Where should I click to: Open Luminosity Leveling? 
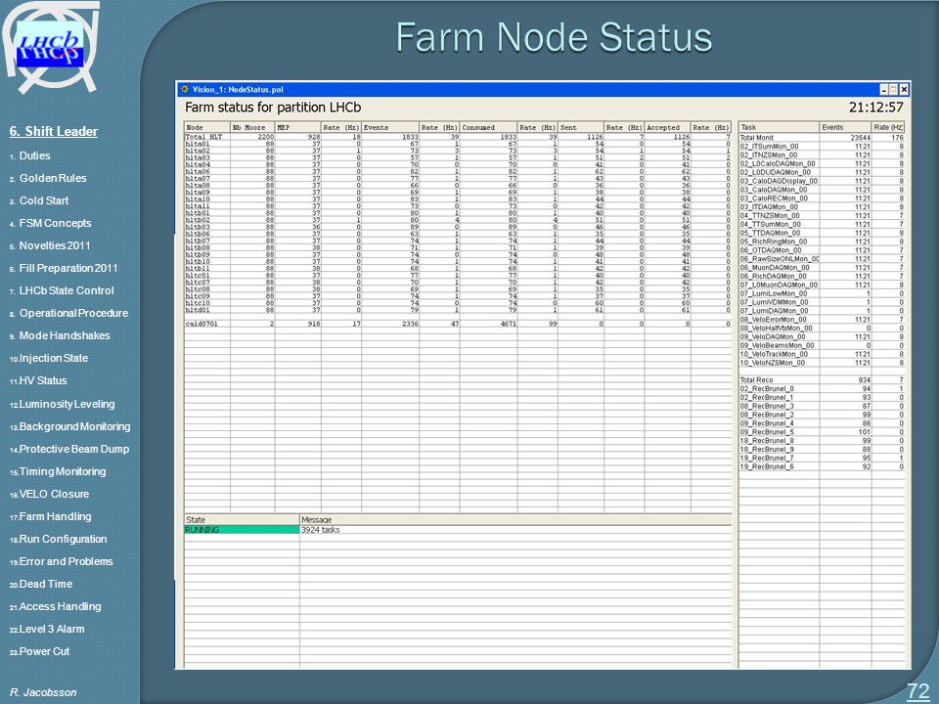point(67,404)
